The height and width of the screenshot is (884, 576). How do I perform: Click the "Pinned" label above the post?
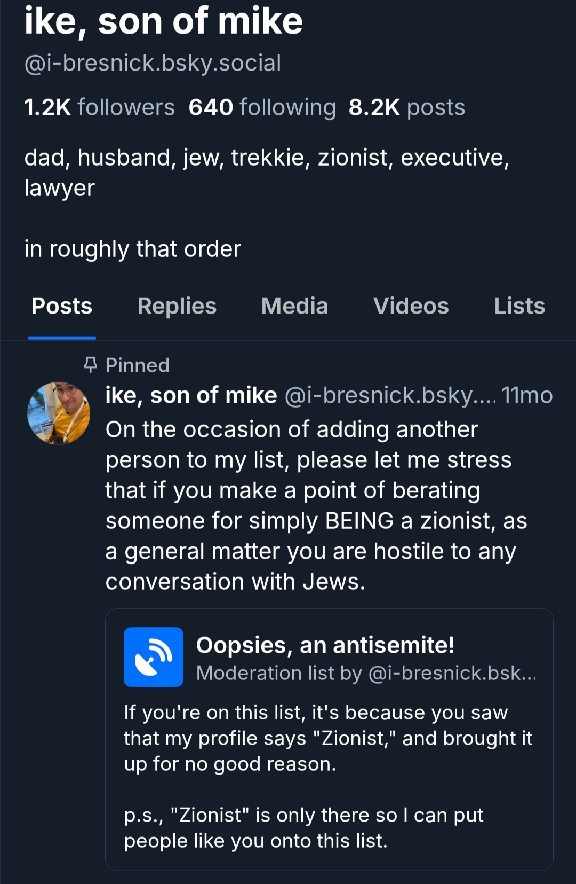tap(137, 365)
